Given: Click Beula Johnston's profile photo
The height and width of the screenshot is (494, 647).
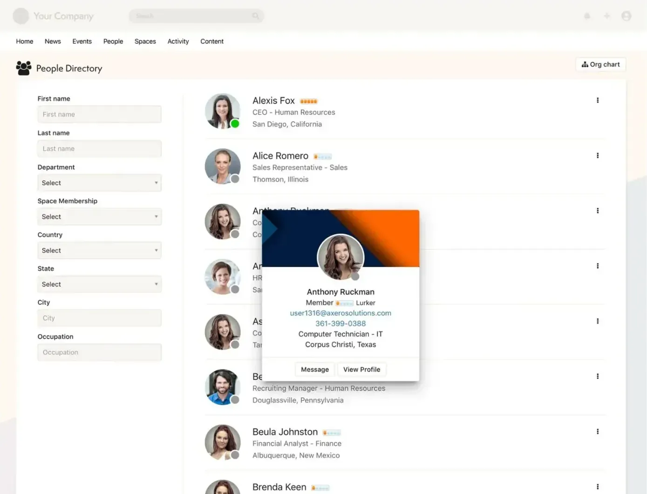Looking at the screenshot, I should point(223,442).
